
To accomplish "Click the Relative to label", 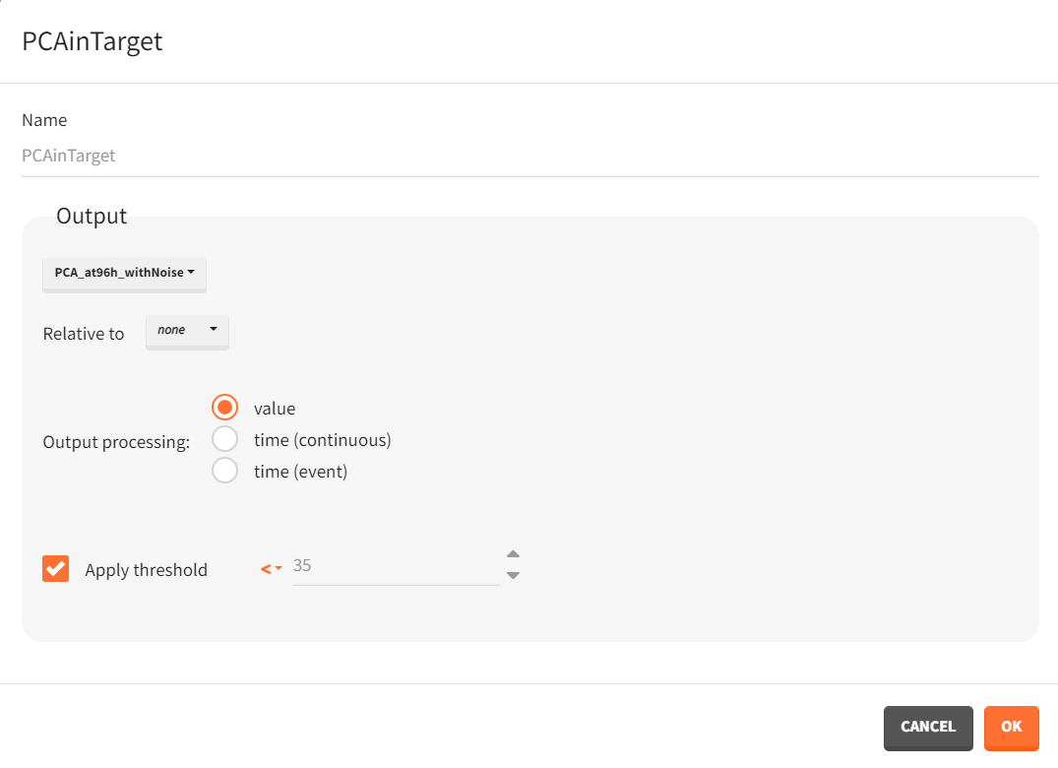I will 84,334.
